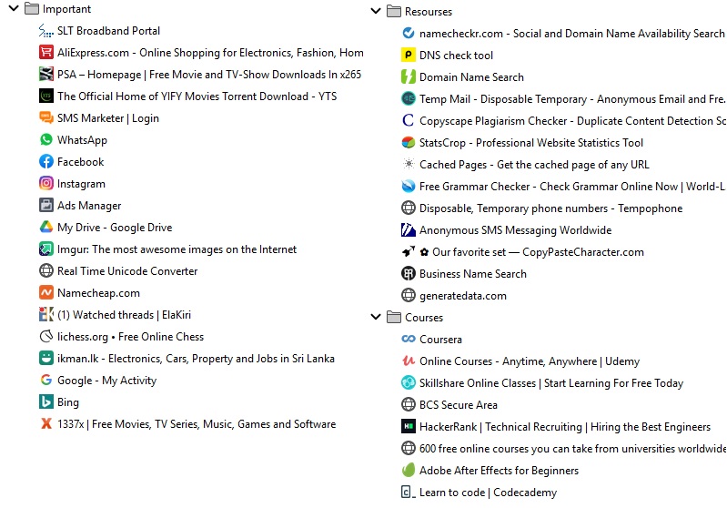This screenshot has height=508, width=727.
Task: Click the Coursera infinity icon
Action: click(x=408, y=340)
